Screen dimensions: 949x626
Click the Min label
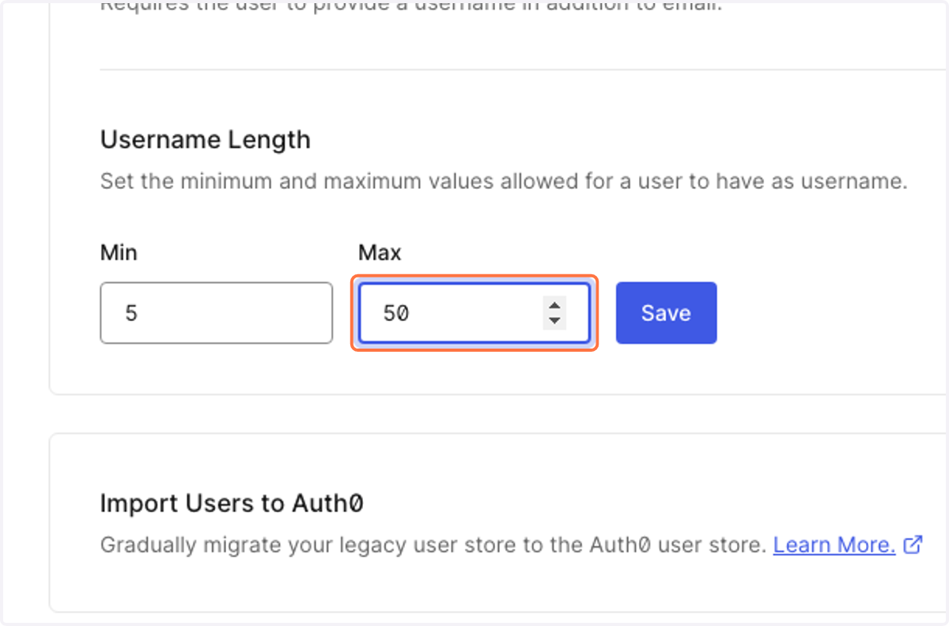pos(119,253)
